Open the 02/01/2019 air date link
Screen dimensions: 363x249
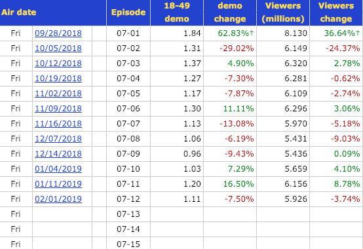[x=58, y=199]
